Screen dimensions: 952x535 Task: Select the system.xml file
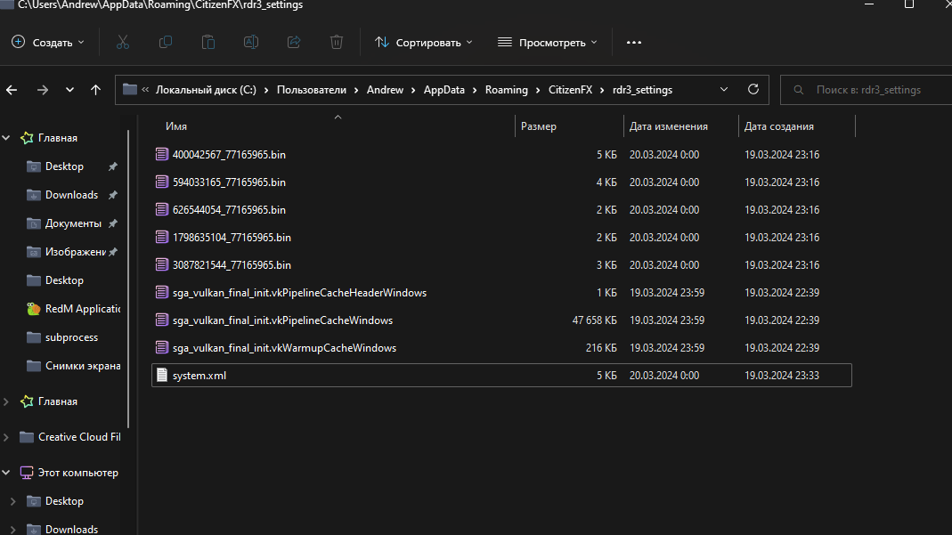pos(201,375)
